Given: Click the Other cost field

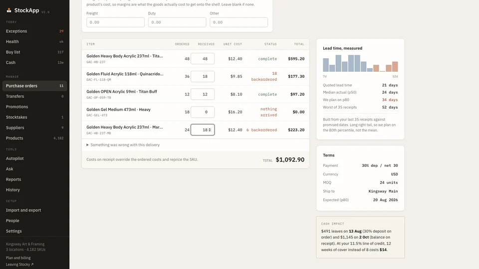Looking at the screenshot, I should pyautogui.click(x=239, y=22).
